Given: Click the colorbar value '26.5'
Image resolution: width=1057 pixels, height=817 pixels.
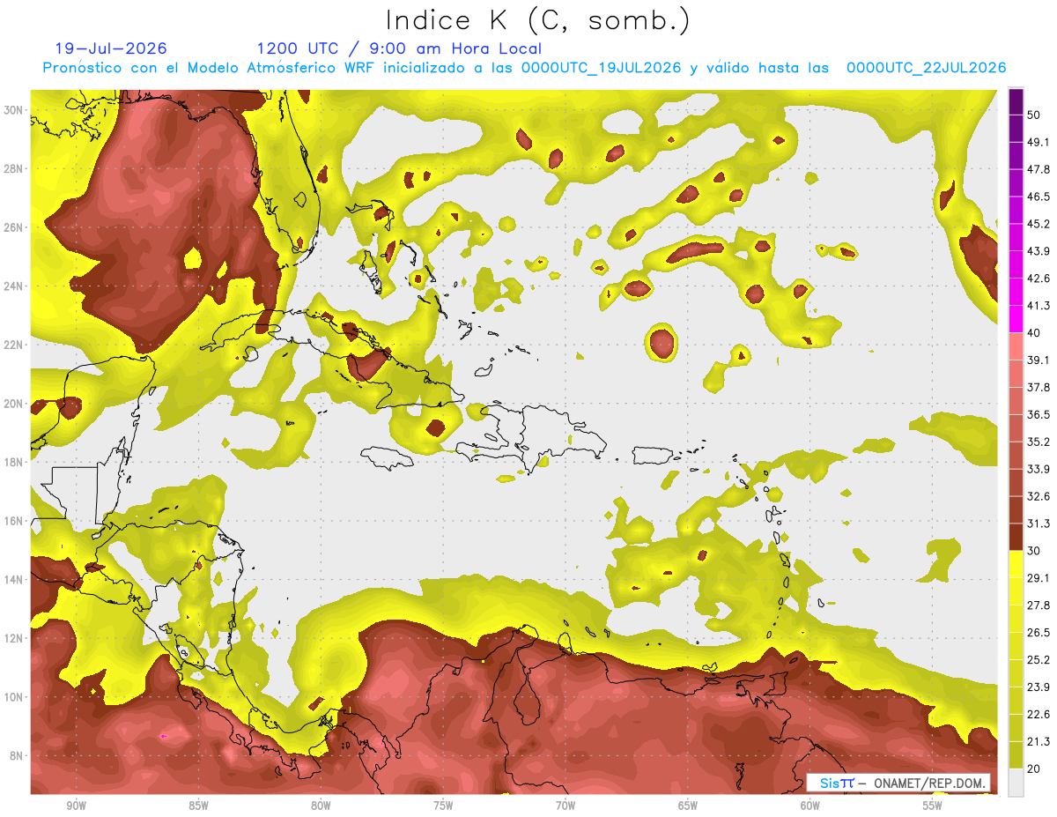Looking at the screenshot, I should [1039, 632].
